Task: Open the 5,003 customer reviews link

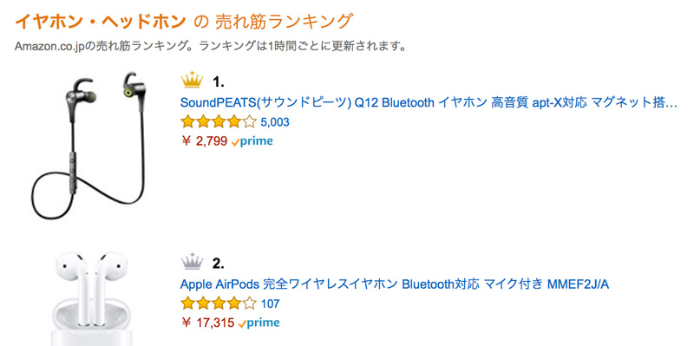Action: [275, 122]
